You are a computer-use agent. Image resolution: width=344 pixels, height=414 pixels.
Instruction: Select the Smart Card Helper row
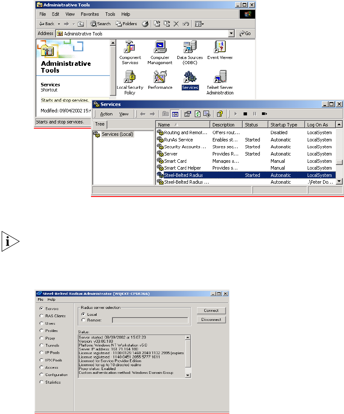(x=246, y=168)
